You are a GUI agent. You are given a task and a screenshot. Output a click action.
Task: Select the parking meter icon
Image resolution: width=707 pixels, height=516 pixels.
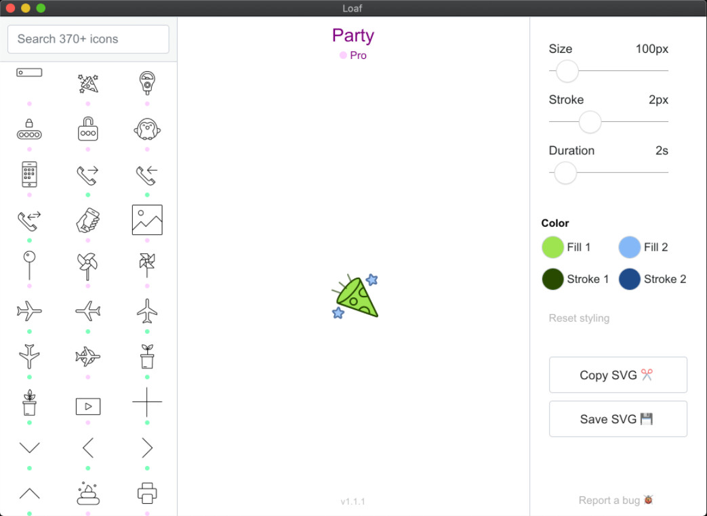[147, 83]
